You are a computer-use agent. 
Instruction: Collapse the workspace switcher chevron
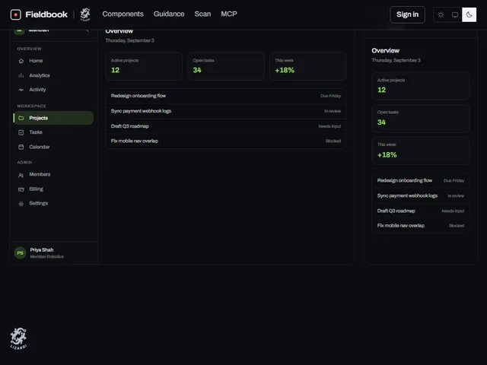(x=88, y=30)
